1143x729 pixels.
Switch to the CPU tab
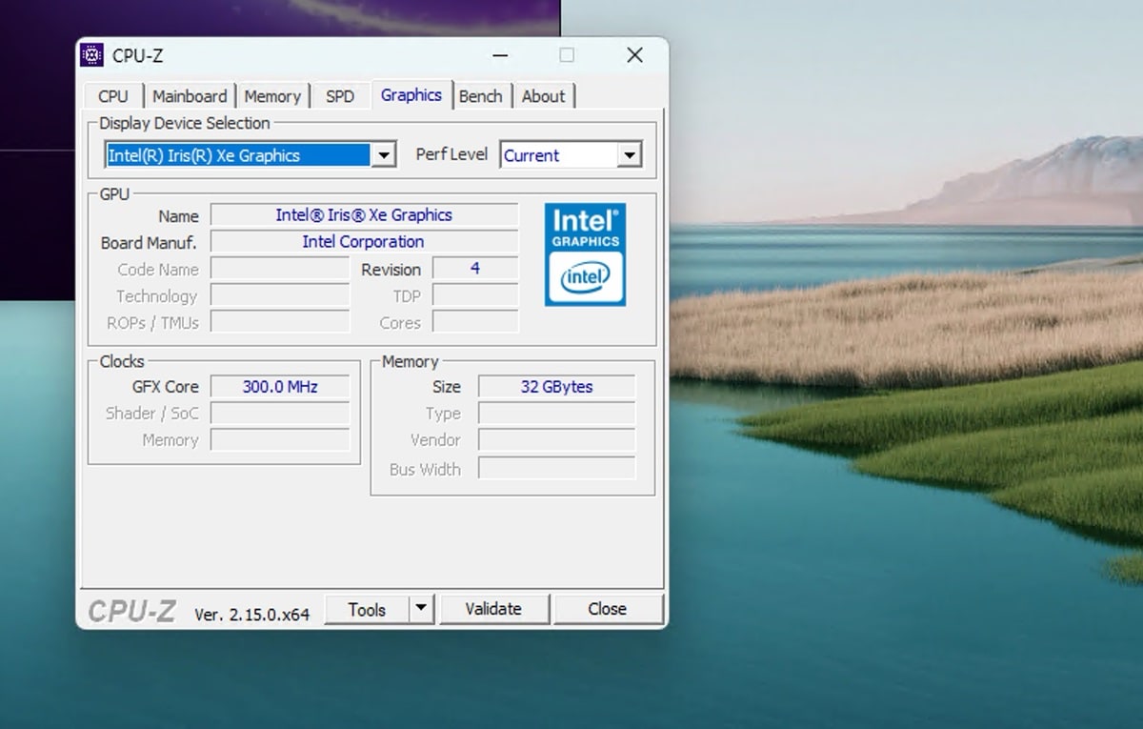coord(112,96)
